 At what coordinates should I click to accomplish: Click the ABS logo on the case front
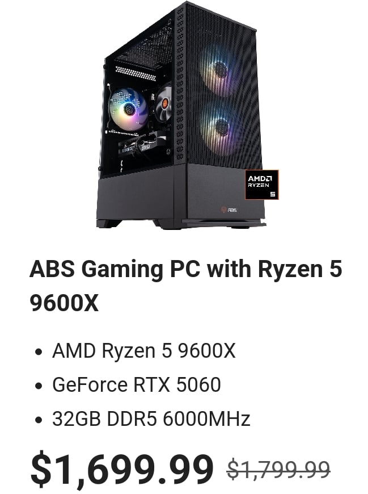[229, 210]
